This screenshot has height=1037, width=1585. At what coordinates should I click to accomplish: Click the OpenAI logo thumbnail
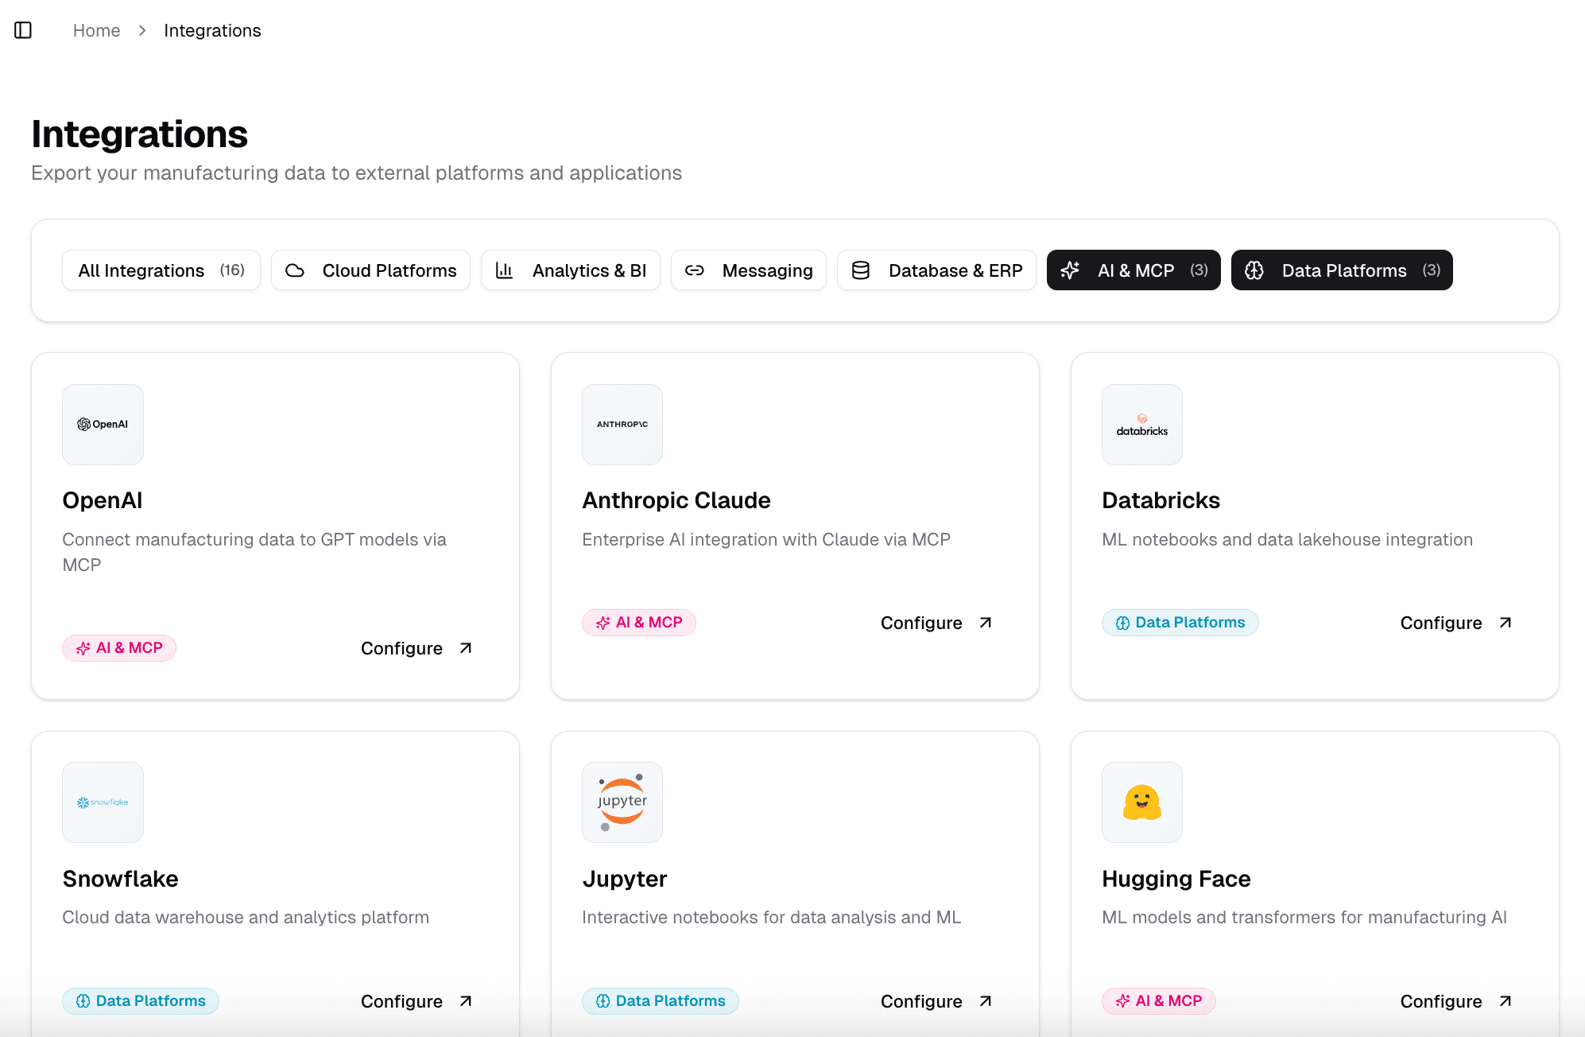103,425
